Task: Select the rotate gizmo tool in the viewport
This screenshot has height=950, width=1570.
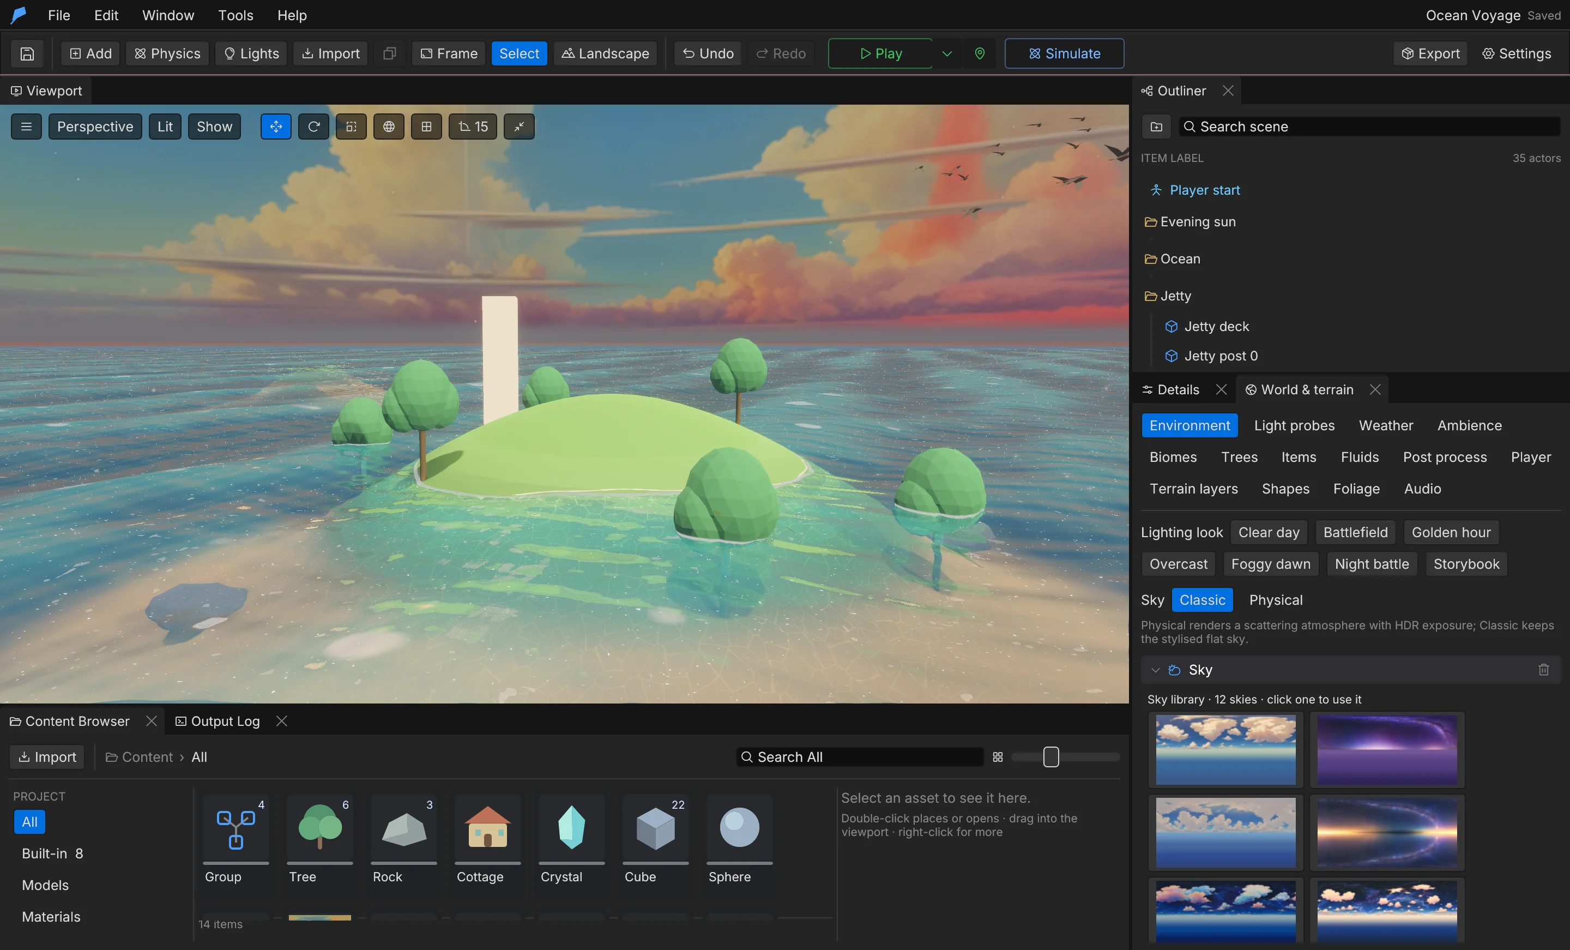Action: pyautogui.click(x=313, y=126)
